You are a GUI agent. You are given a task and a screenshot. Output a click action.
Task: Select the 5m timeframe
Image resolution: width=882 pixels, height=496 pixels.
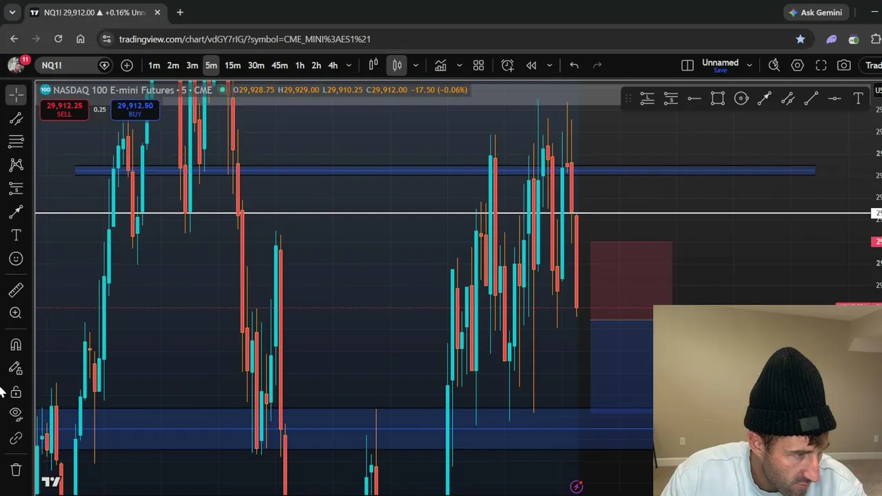tap(211, 65)
